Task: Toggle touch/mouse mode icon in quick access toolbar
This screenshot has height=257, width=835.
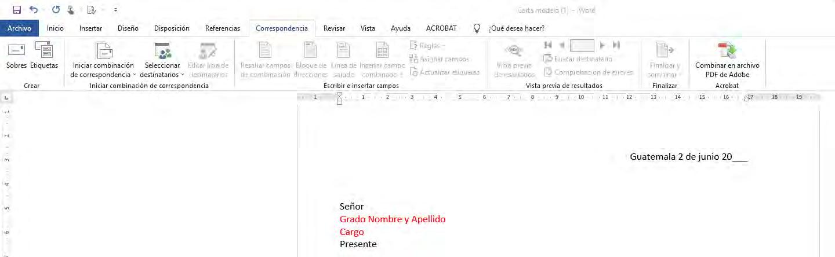Action: pyautogui.click(x=71, y=10)
